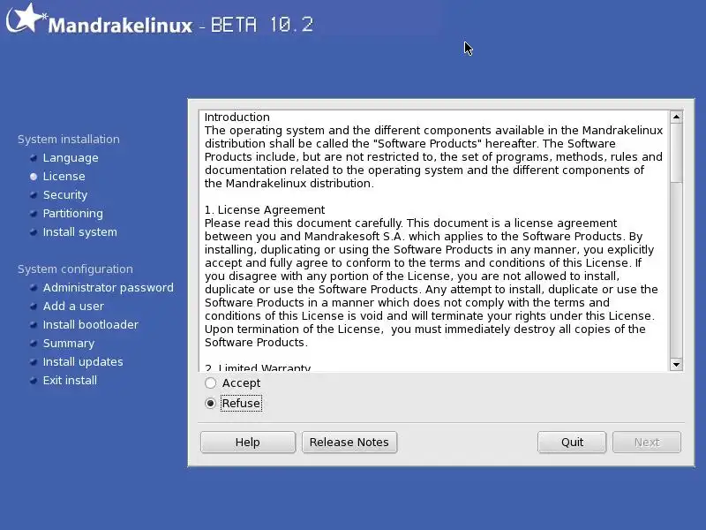
Task: Click the bullet beside Install bootloader
Action: coord(34,324)
